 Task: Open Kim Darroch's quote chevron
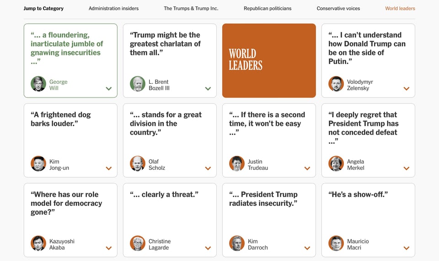307,248
